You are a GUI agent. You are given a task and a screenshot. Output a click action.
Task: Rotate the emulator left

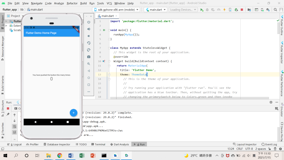click(x=89, y=43)
